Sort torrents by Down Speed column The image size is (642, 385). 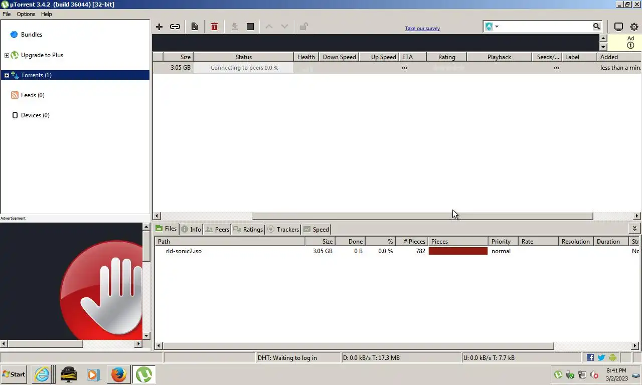coord(340,57)
